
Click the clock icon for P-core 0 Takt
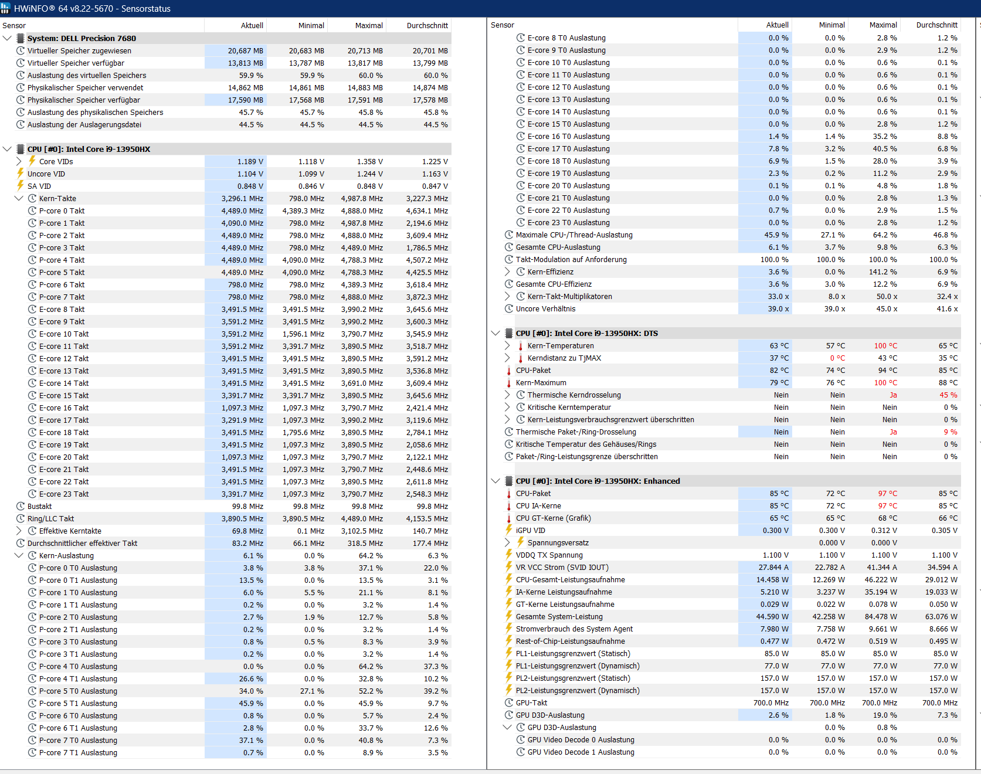[x=32, y=211]
